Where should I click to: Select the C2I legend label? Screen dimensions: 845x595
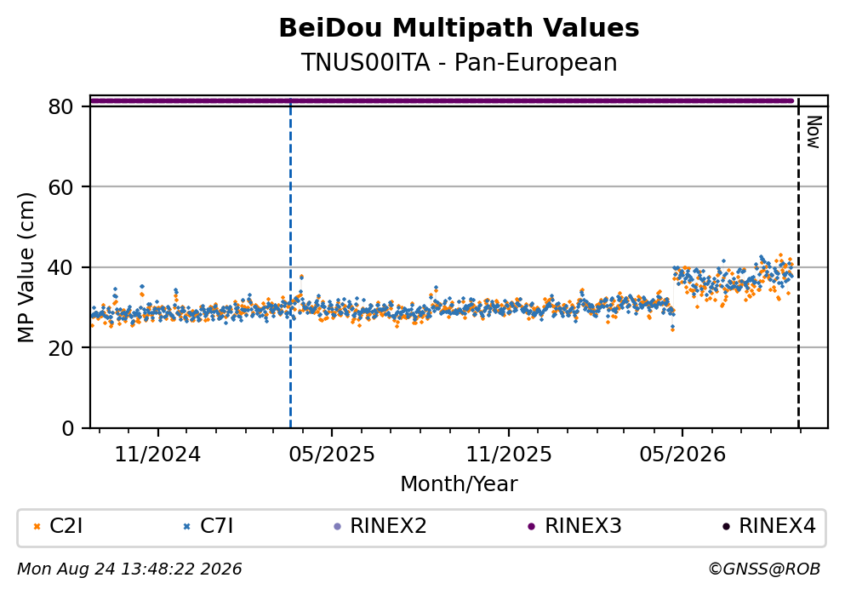click(x=66, y=526)
